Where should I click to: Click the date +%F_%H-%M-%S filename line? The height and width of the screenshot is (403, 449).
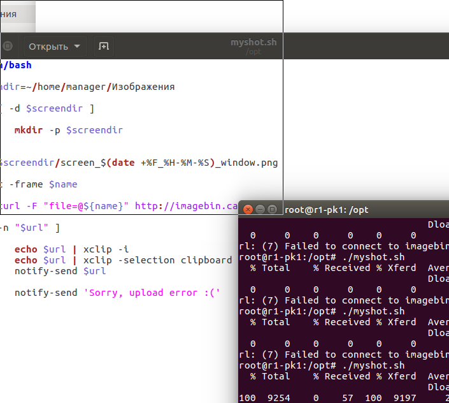click(x=139, y=163)
